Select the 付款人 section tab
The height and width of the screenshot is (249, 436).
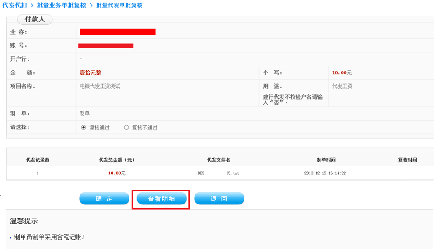34,20
